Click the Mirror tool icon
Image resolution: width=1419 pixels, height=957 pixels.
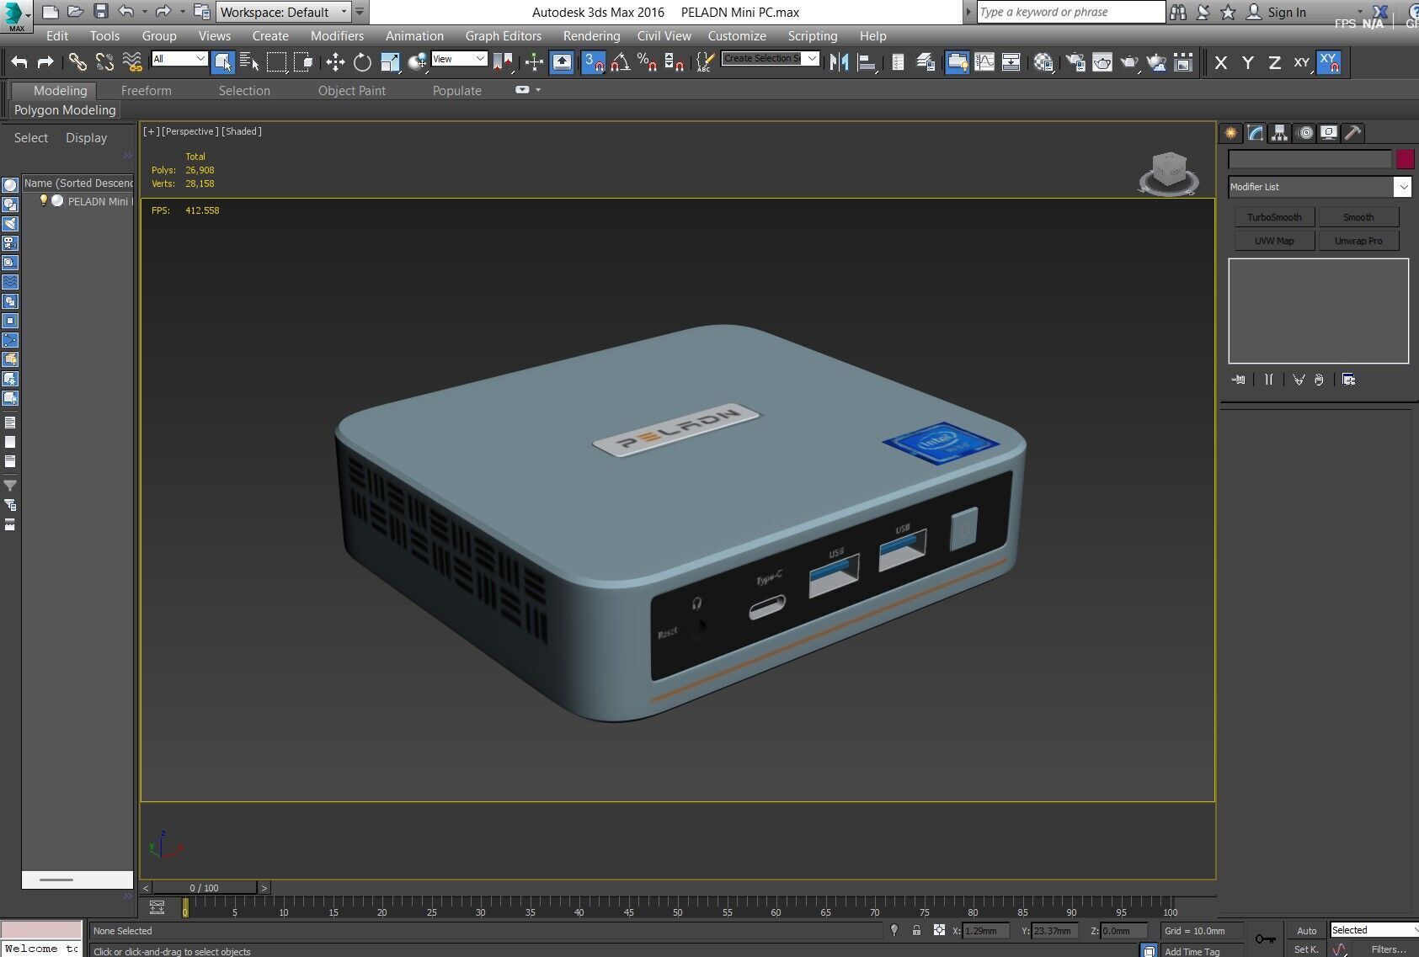pos(839,62)
